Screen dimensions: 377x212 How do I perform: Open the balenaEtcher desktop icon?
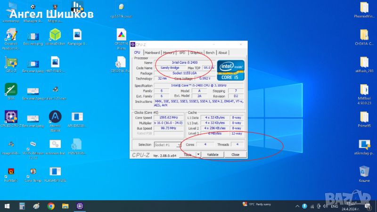(x=55, y=35)
